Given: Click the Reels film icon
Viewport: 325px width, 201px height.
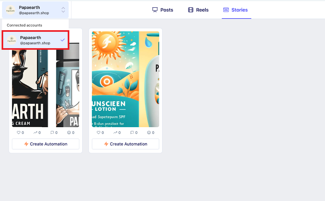Looking at the screenshot, I should (191, 10).
